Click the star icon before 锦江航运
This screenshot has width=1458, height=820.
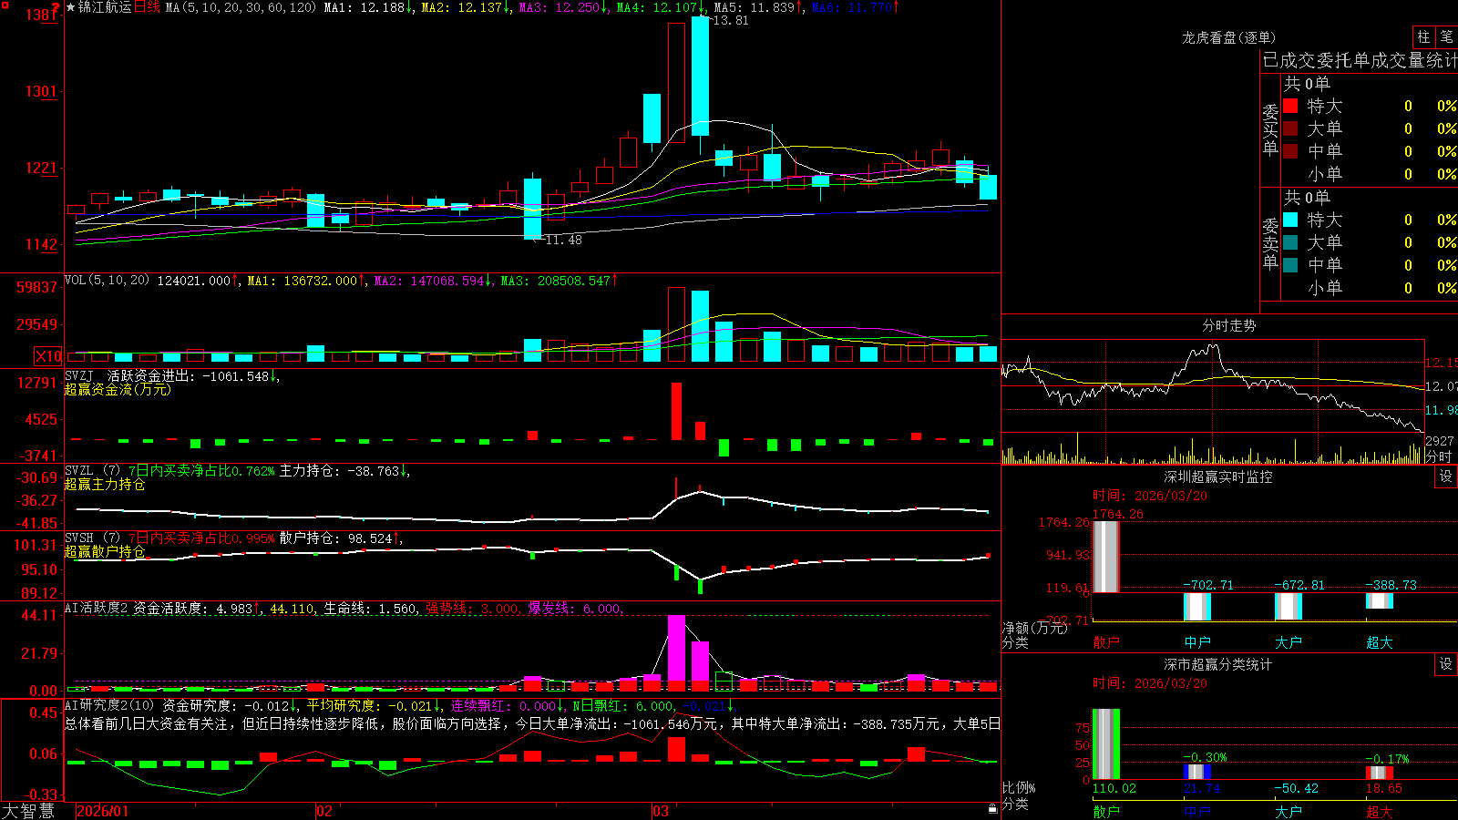click(x=71, y=7)
